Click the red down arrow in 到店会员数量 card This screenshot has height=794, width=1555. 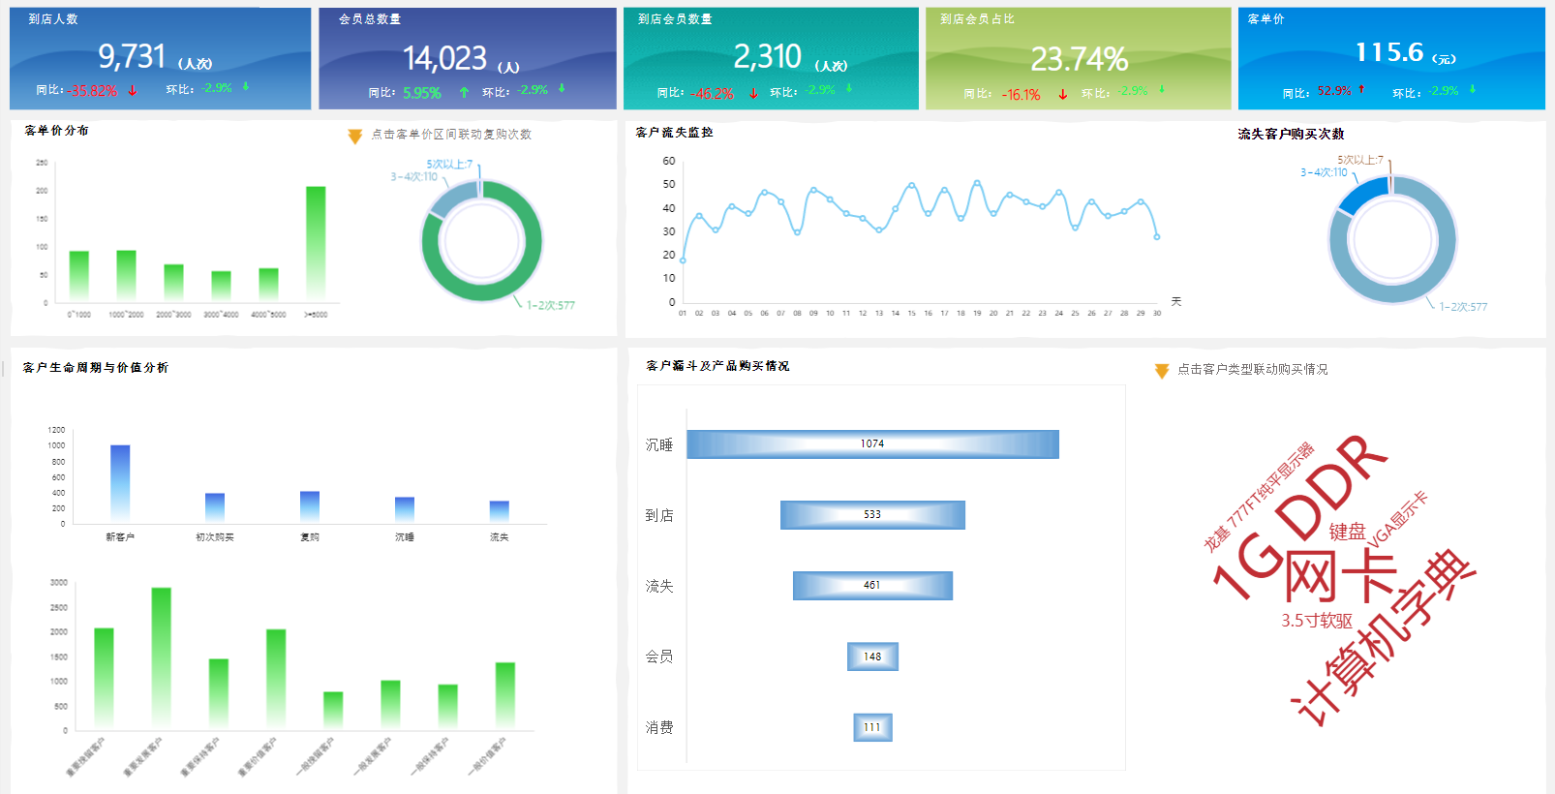753,94
